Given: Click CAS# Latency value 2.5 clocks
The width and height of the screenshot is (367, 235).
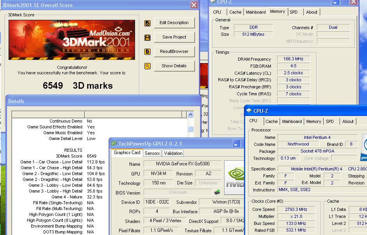Looking at the screenshot, I should coord(293,73).
